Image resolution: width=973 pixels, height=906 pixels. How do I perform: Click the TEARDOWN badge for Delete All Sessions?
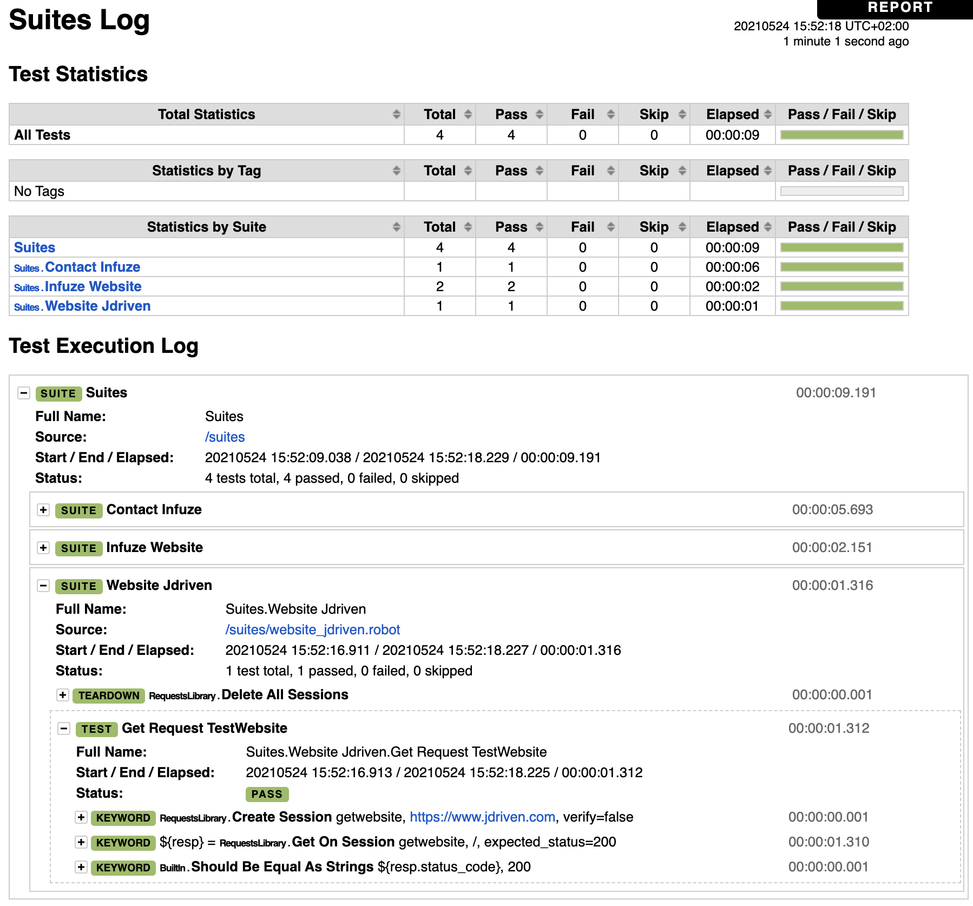click(x=109, y=695)
